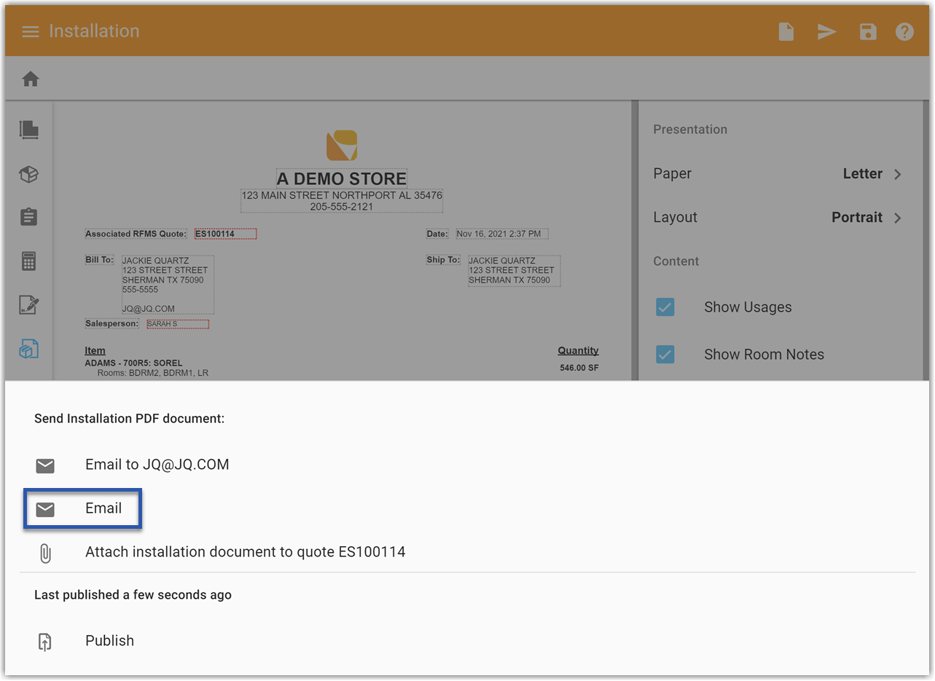Expand the Layout Portrait option chevron
Image resolution: width=935 pixels, height=681 pixels.
coord(898,218)
